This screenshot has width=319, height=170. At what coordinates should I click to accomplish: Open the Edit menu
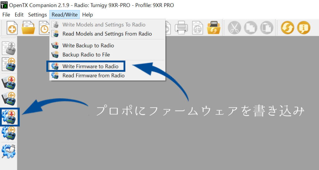coord(19,15)
